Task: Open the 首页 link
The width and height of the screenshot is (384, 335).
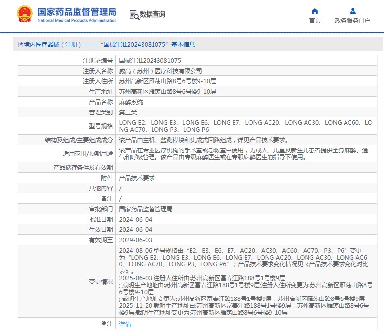Action: tap(315, 21)
